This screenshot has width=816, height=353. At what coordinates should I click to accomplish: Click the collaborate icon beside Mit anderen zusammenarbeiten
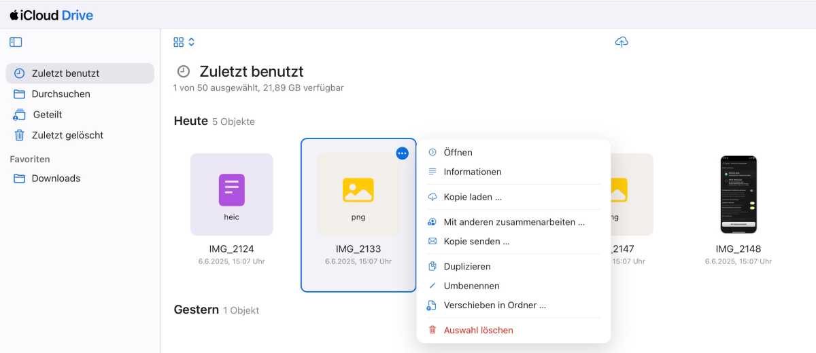tap(432, 222)
